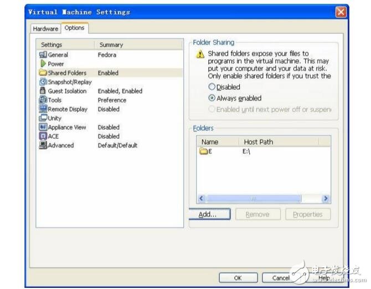The image size is (371, 289).
Task: Choose the Always enabled option
Action: click(x=212, y=98)
